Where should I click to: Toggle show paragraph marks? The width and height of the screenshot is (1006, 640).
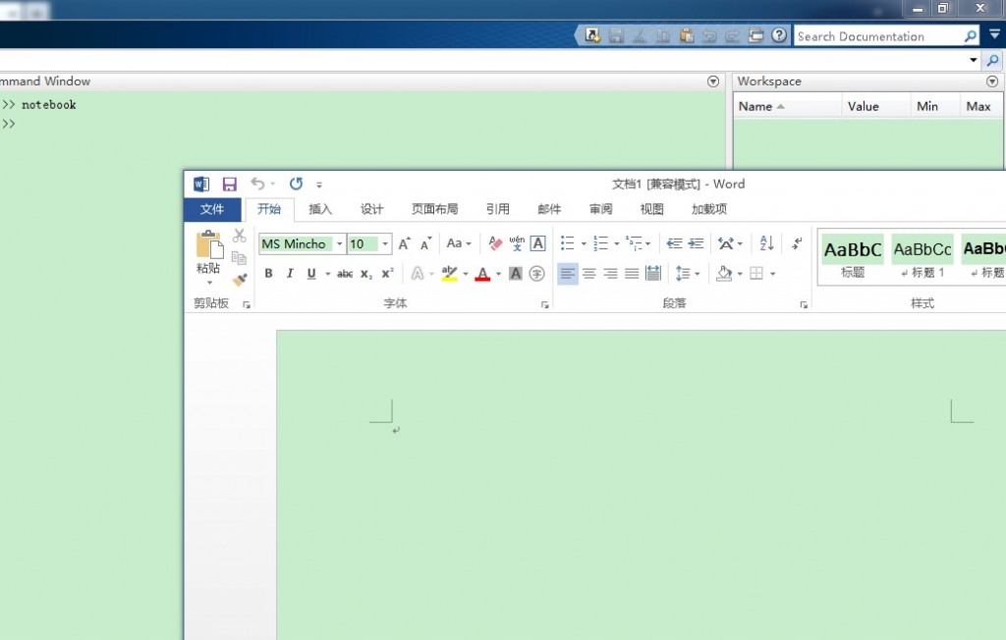796,243
